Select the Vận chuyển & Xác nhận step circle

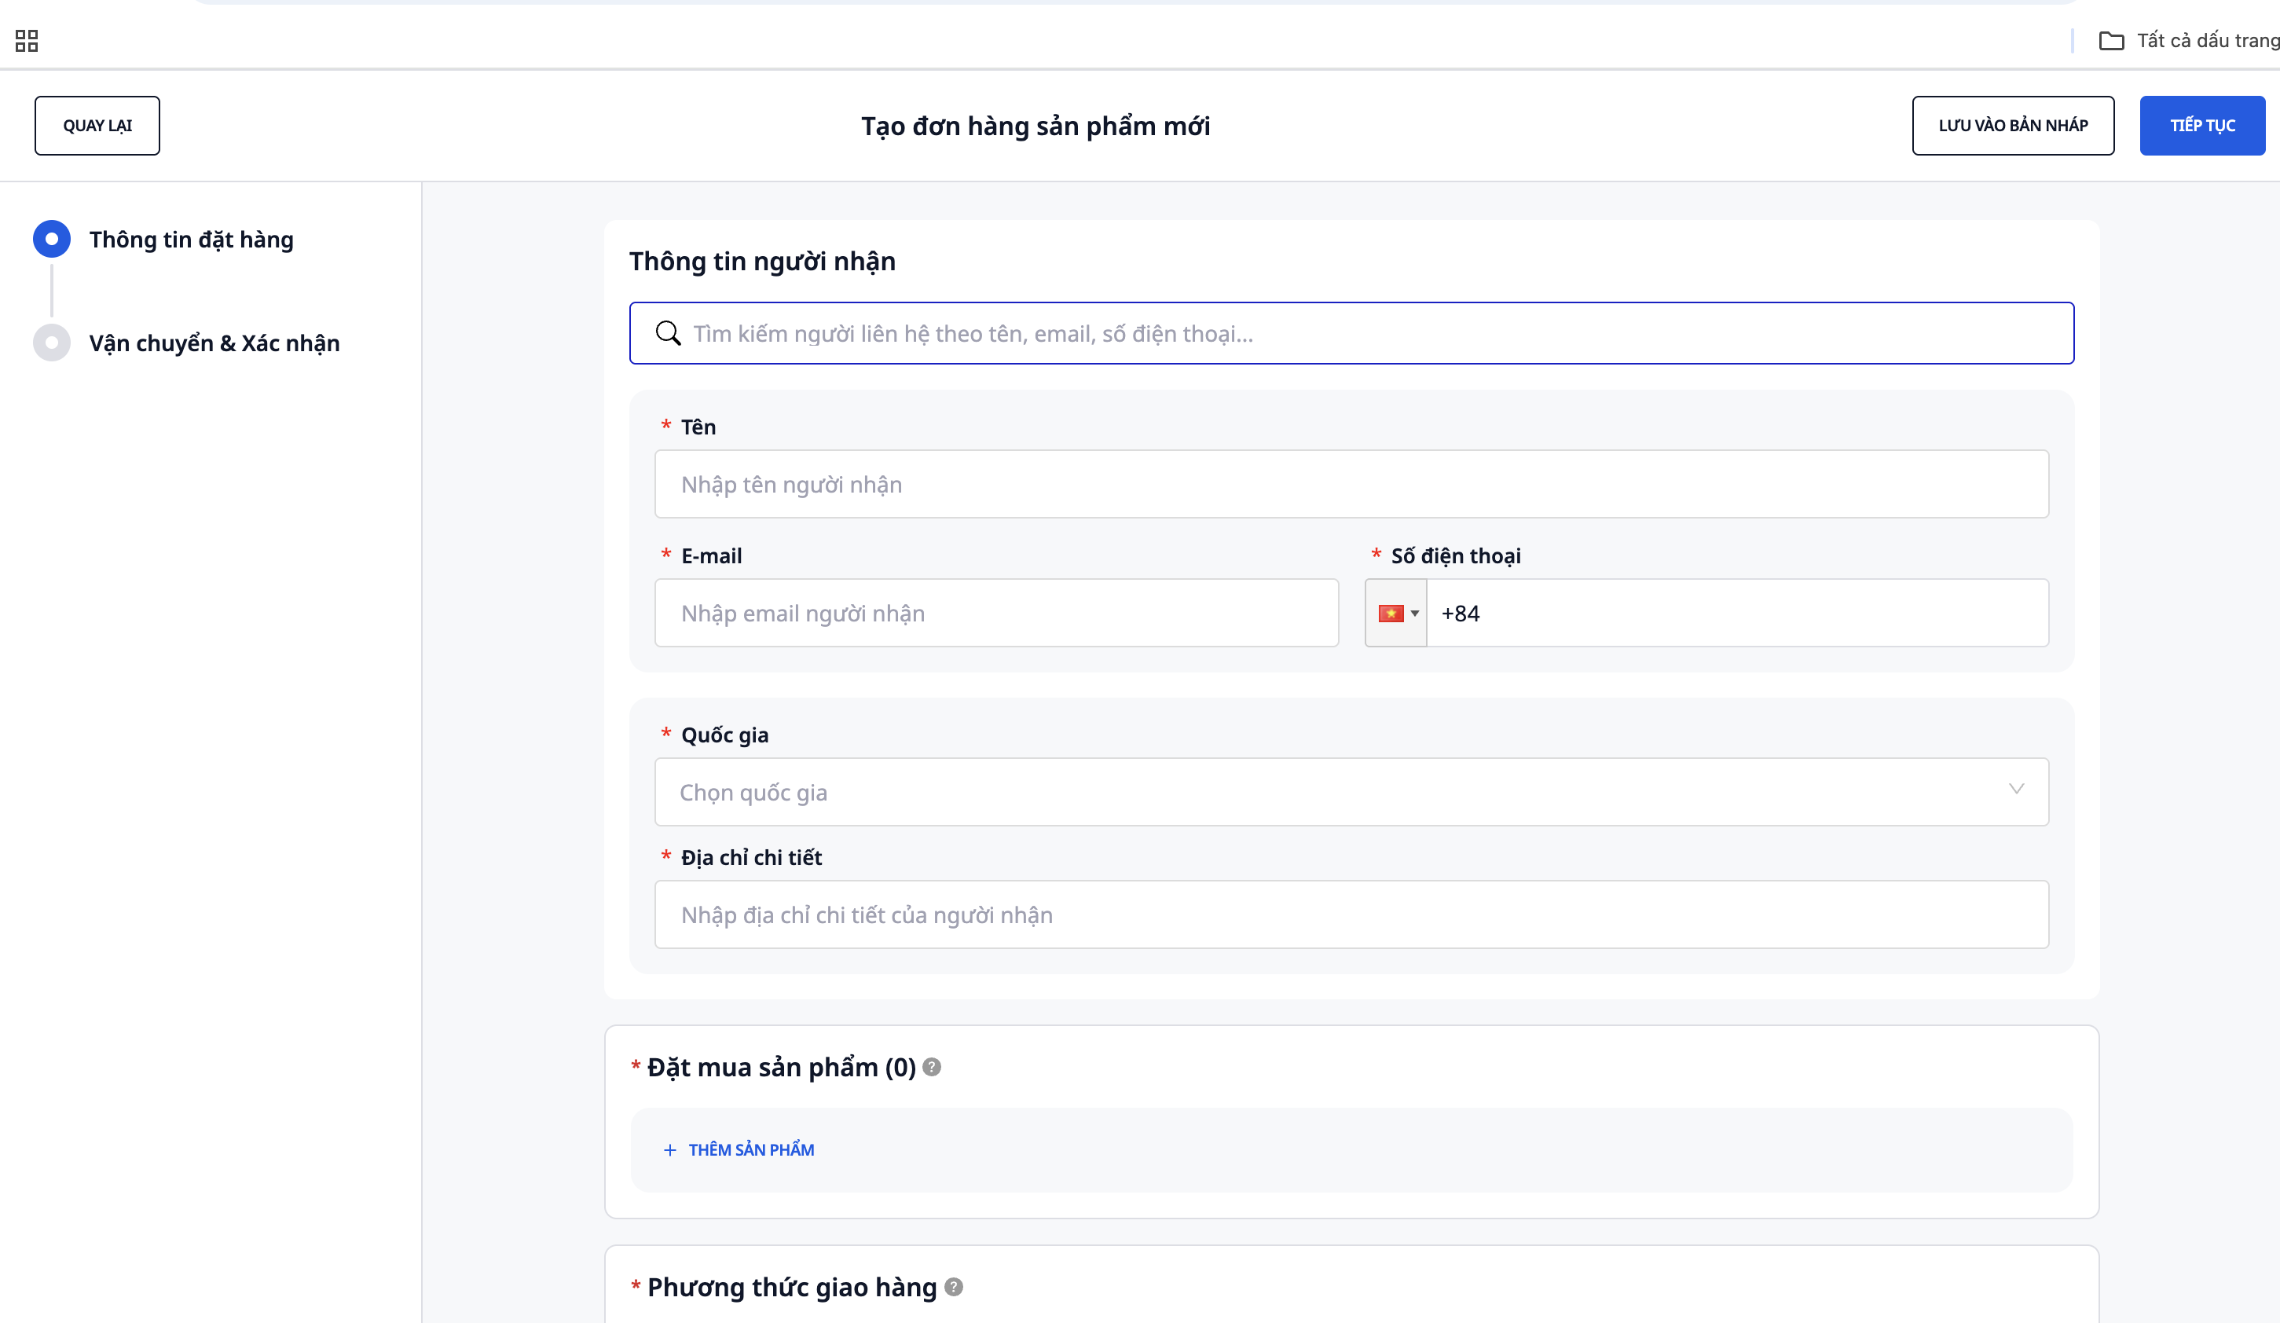(x=52, y=343)
